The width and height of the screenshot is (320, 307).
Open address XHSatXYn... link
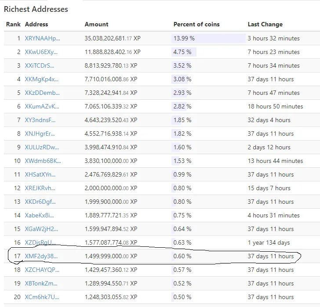point(40,174)
